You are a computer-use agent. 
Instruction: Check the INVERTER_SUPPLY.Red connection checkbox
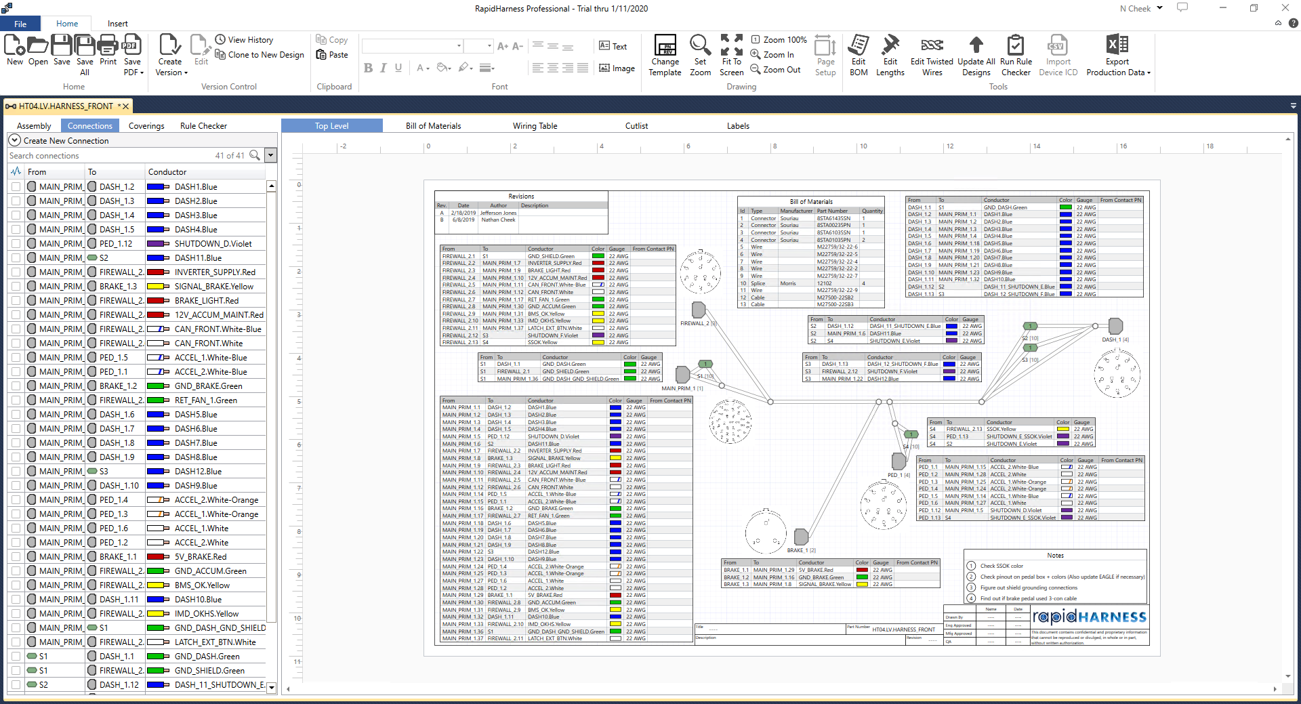(x=16, y=272)
